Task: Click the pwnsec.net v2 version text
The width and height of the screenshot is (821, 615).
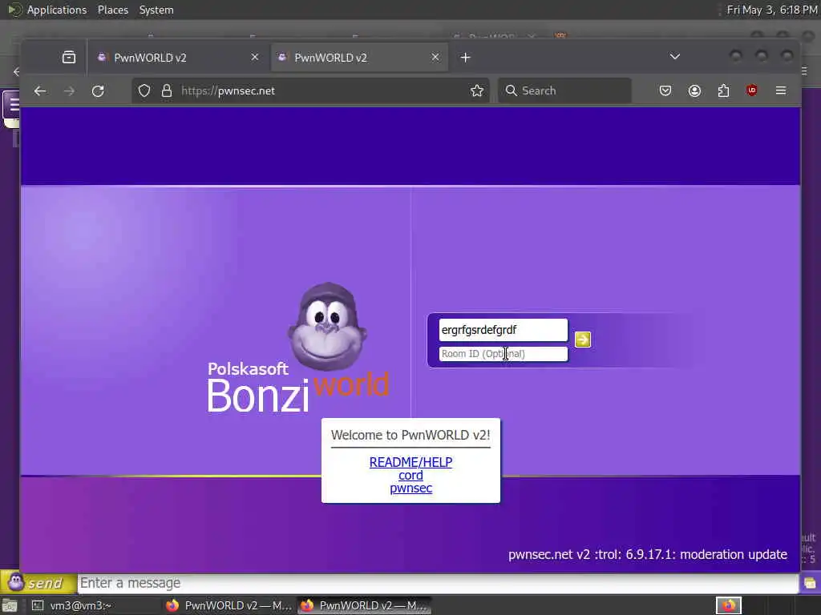Action: pos(648,554)
